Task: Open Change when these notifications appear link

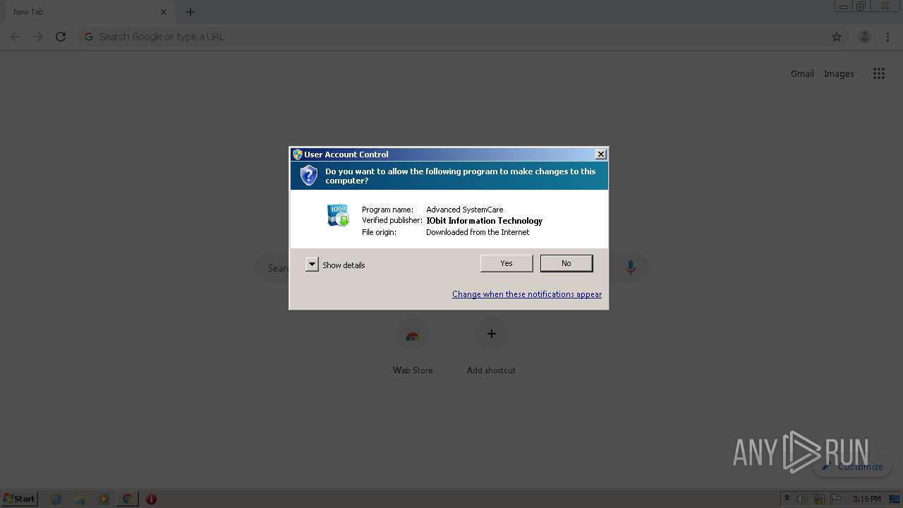Action: tap(527, 294)
